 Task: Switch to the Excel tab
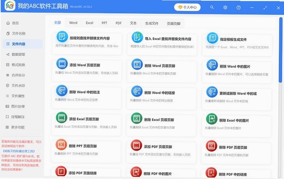pyautogui.click(x=89, y=23)
